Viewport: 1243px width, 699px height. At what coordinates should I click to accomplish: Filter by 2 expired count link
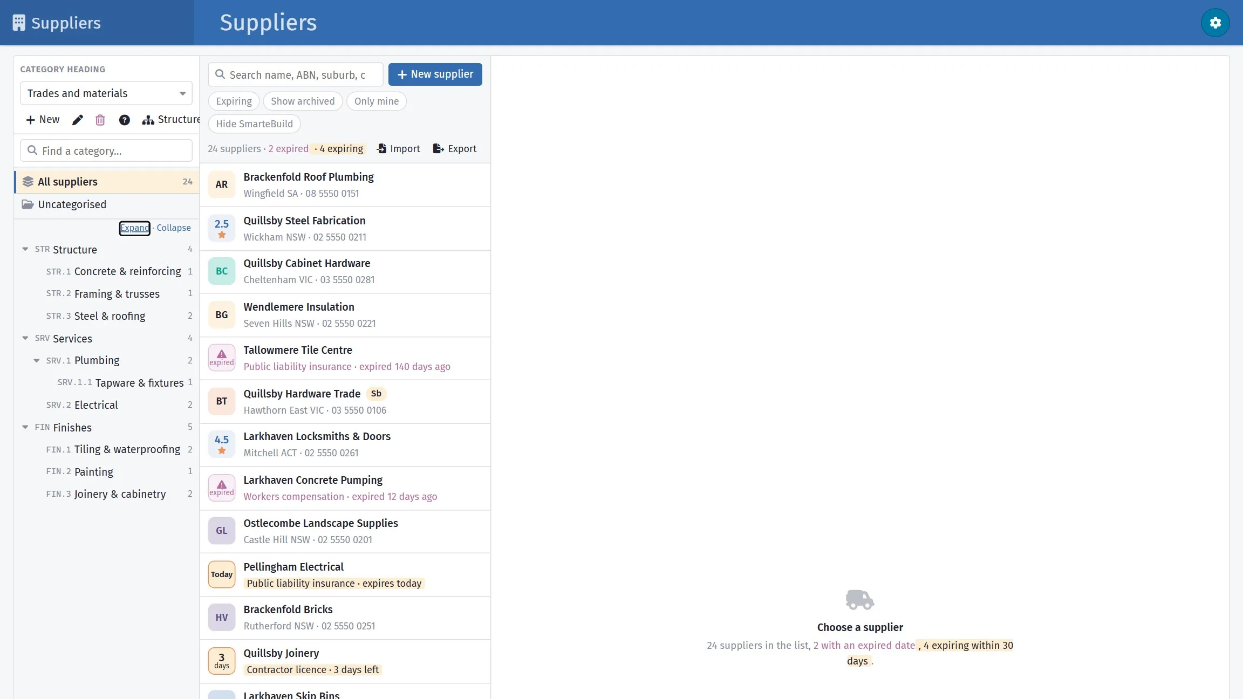pos(289,149)
